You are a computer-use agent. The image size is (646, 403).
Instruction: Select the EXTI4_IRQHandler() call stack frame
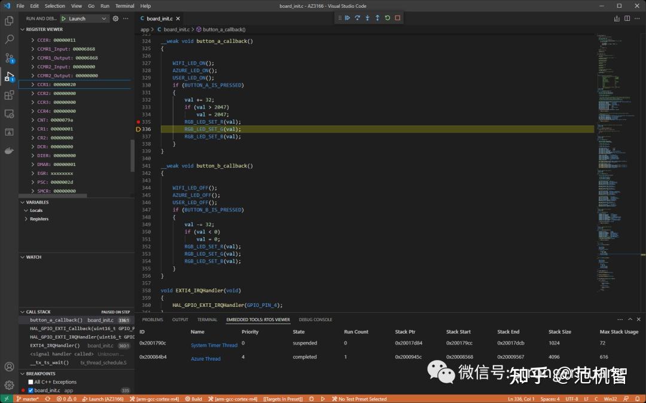77,346
